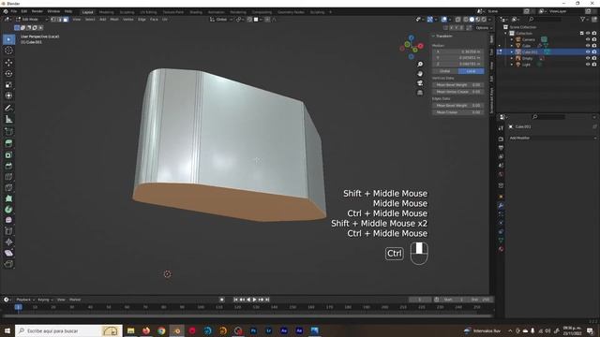
Task: Select the Extrude Region tool
Action: click(x=8, y=143)
